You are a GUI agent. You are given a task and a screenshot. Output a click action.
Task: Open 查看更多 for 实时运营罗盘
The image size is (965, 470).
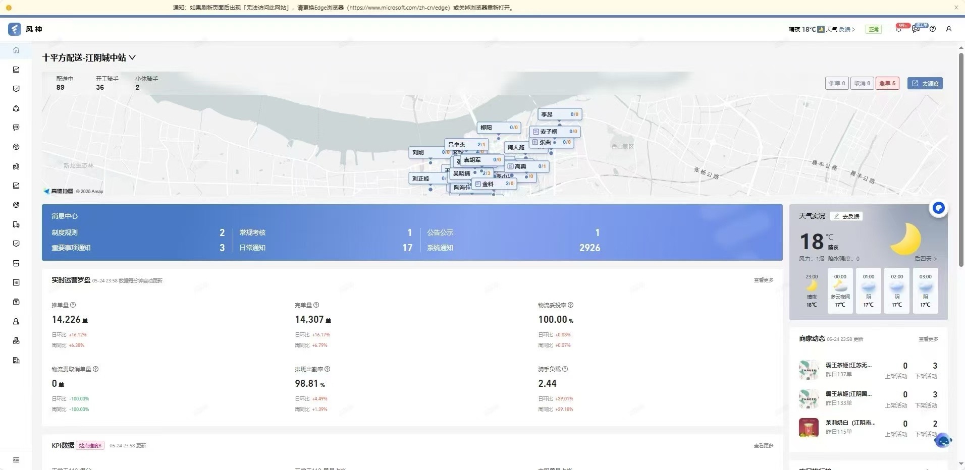(763, 280)
